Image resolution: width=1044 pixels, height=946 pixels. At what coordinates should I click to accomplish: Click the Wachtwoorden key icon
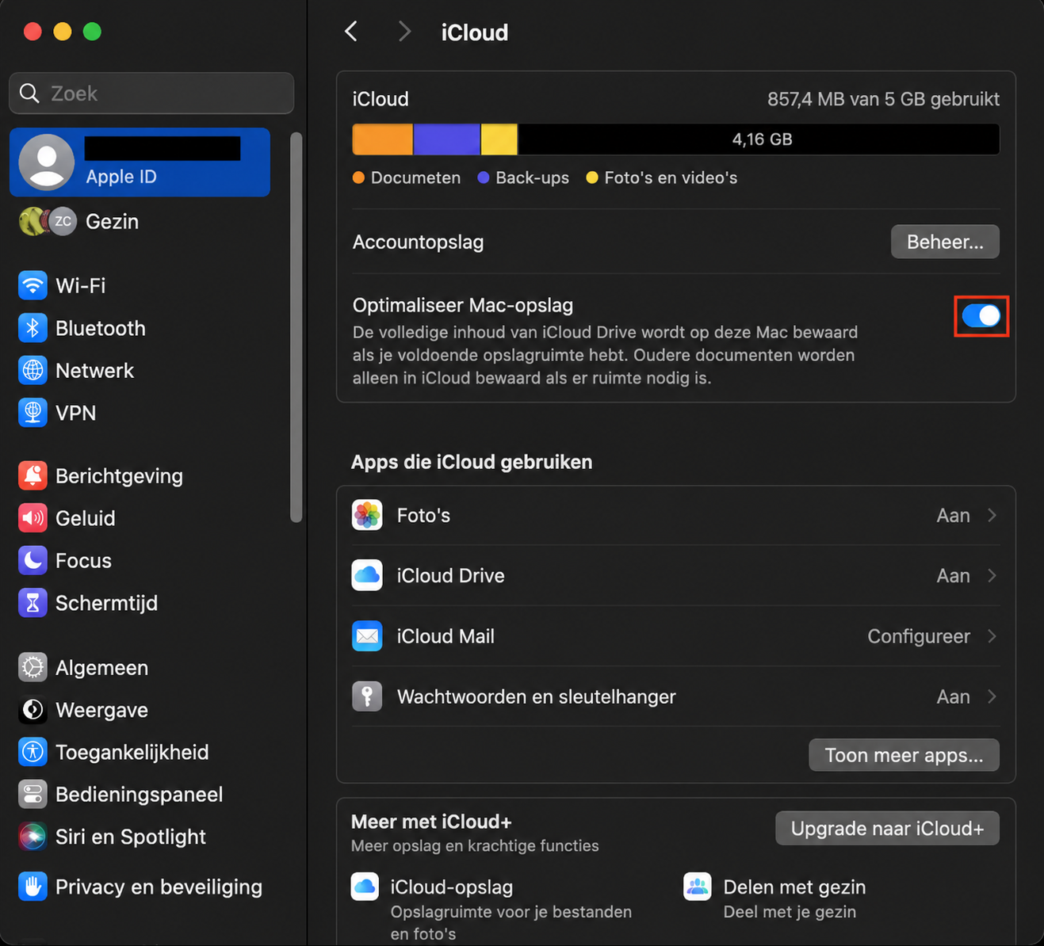(x=367, y=696)
